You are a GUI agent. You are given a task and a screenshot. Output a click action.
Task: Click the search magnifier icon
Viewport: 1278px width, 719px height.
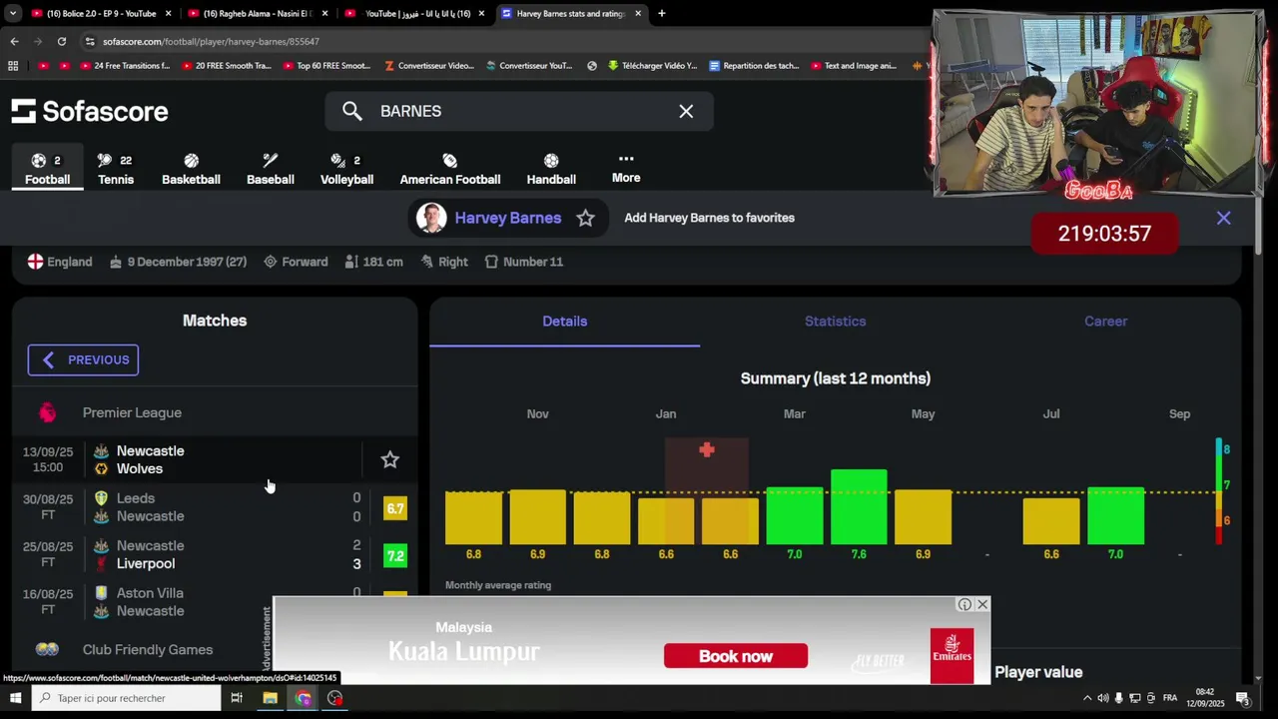pyautogui.click(x=351, y=111)
